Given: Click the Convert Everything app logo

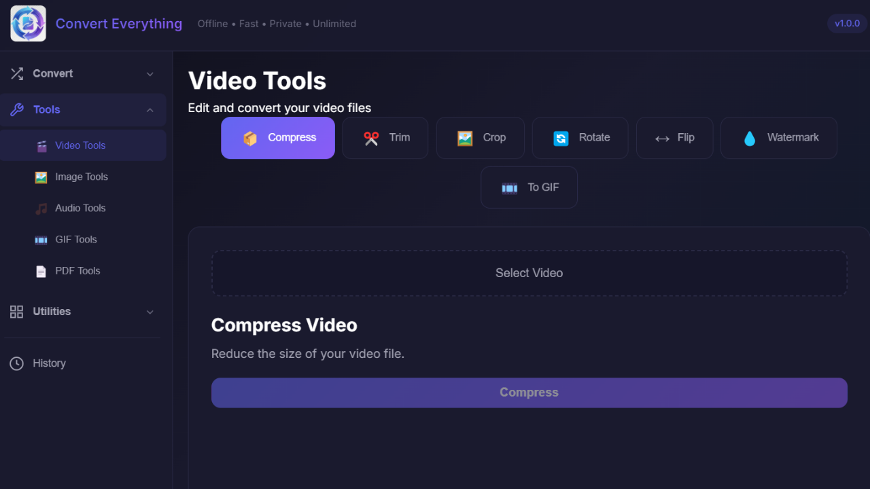Looking at the screenshot, I should click(x=28, y=23).
